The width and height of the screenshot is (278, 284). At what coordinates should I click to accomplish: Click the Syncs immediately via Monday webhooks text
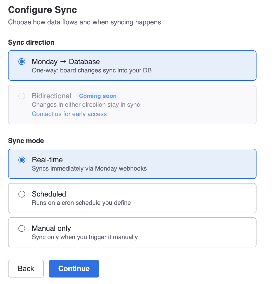tap(89, 168)
